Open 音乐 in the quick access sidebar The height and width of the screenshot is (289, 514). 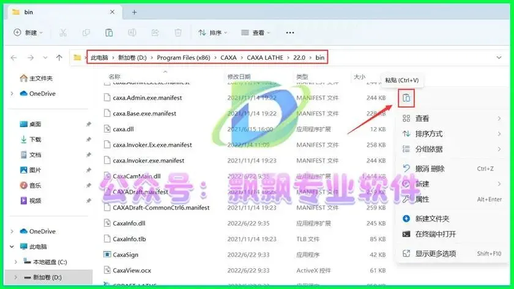coord(31,186)
